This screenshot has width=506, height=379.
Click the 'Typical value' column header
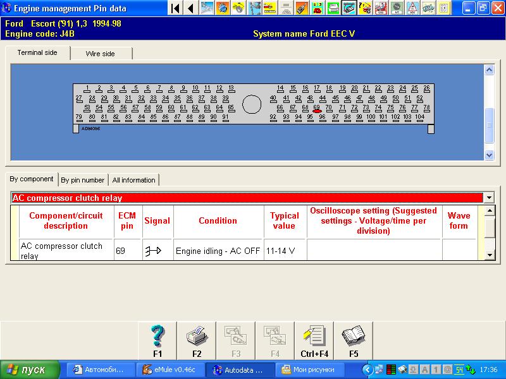[x=284, y=220]
